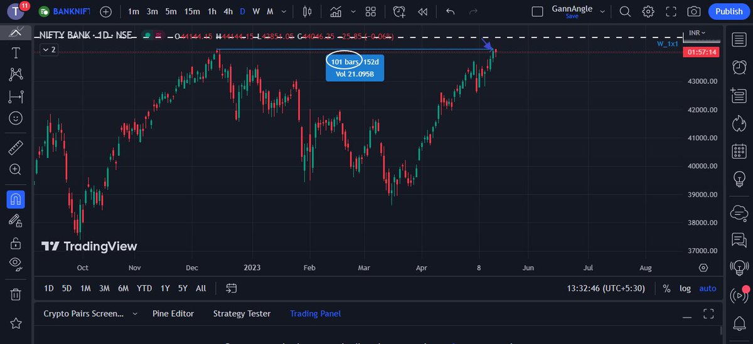Open the watchlist panel
The image size is (753, 344).
tap(739, 39)
